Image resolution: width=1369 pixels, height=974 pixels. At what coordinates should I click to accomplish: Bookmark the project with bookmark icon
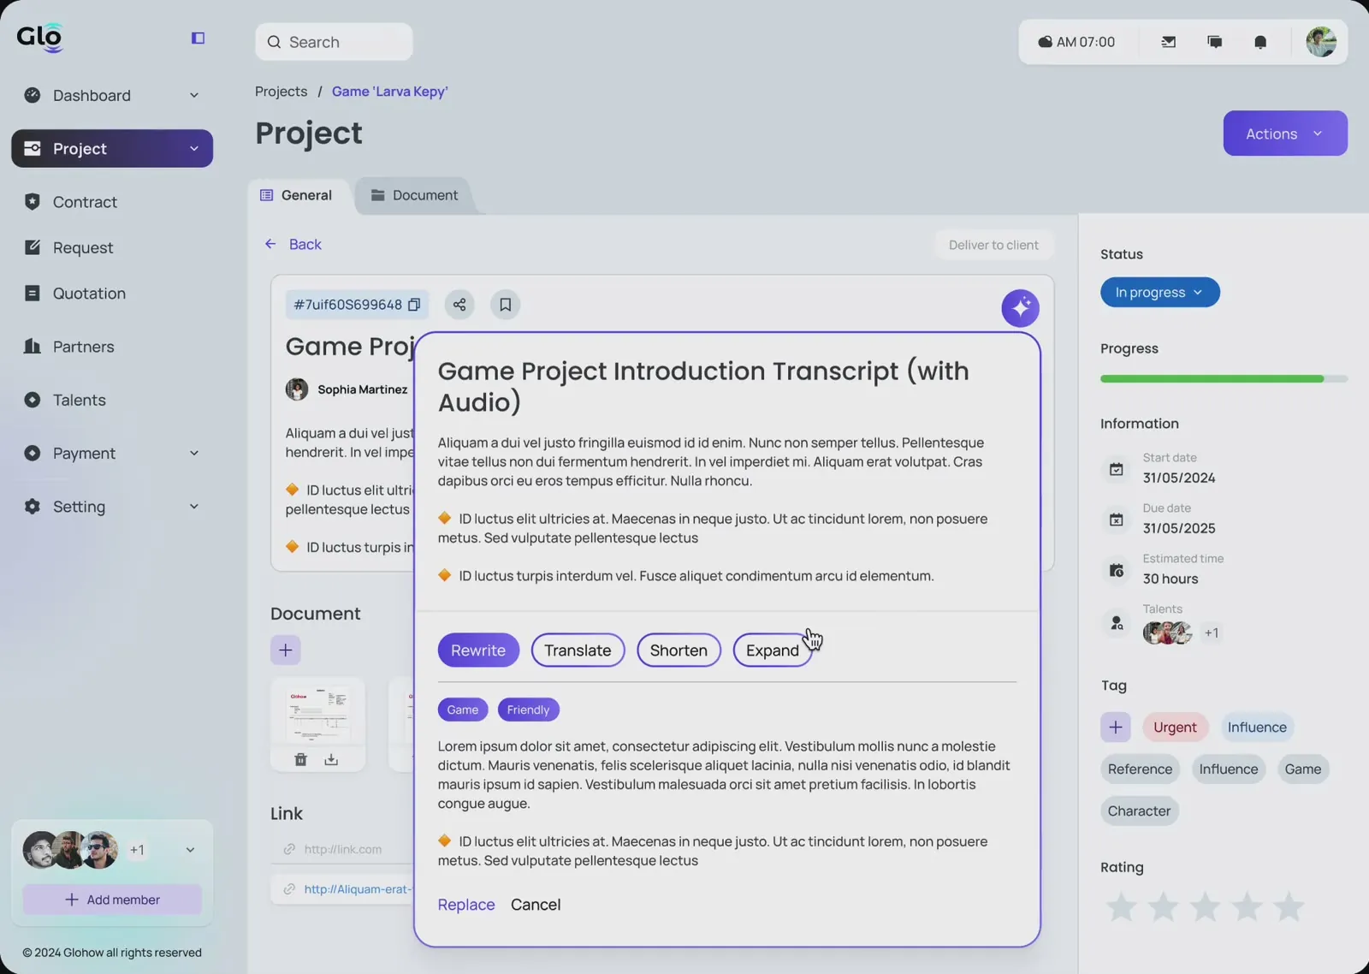(x=506, y=305)
